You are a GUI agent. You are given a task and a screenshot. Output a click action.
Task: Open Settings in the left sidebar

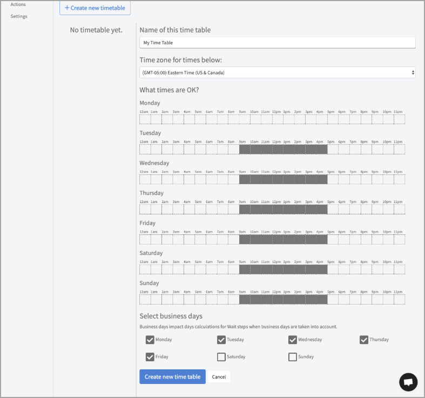tap(19, 16)
